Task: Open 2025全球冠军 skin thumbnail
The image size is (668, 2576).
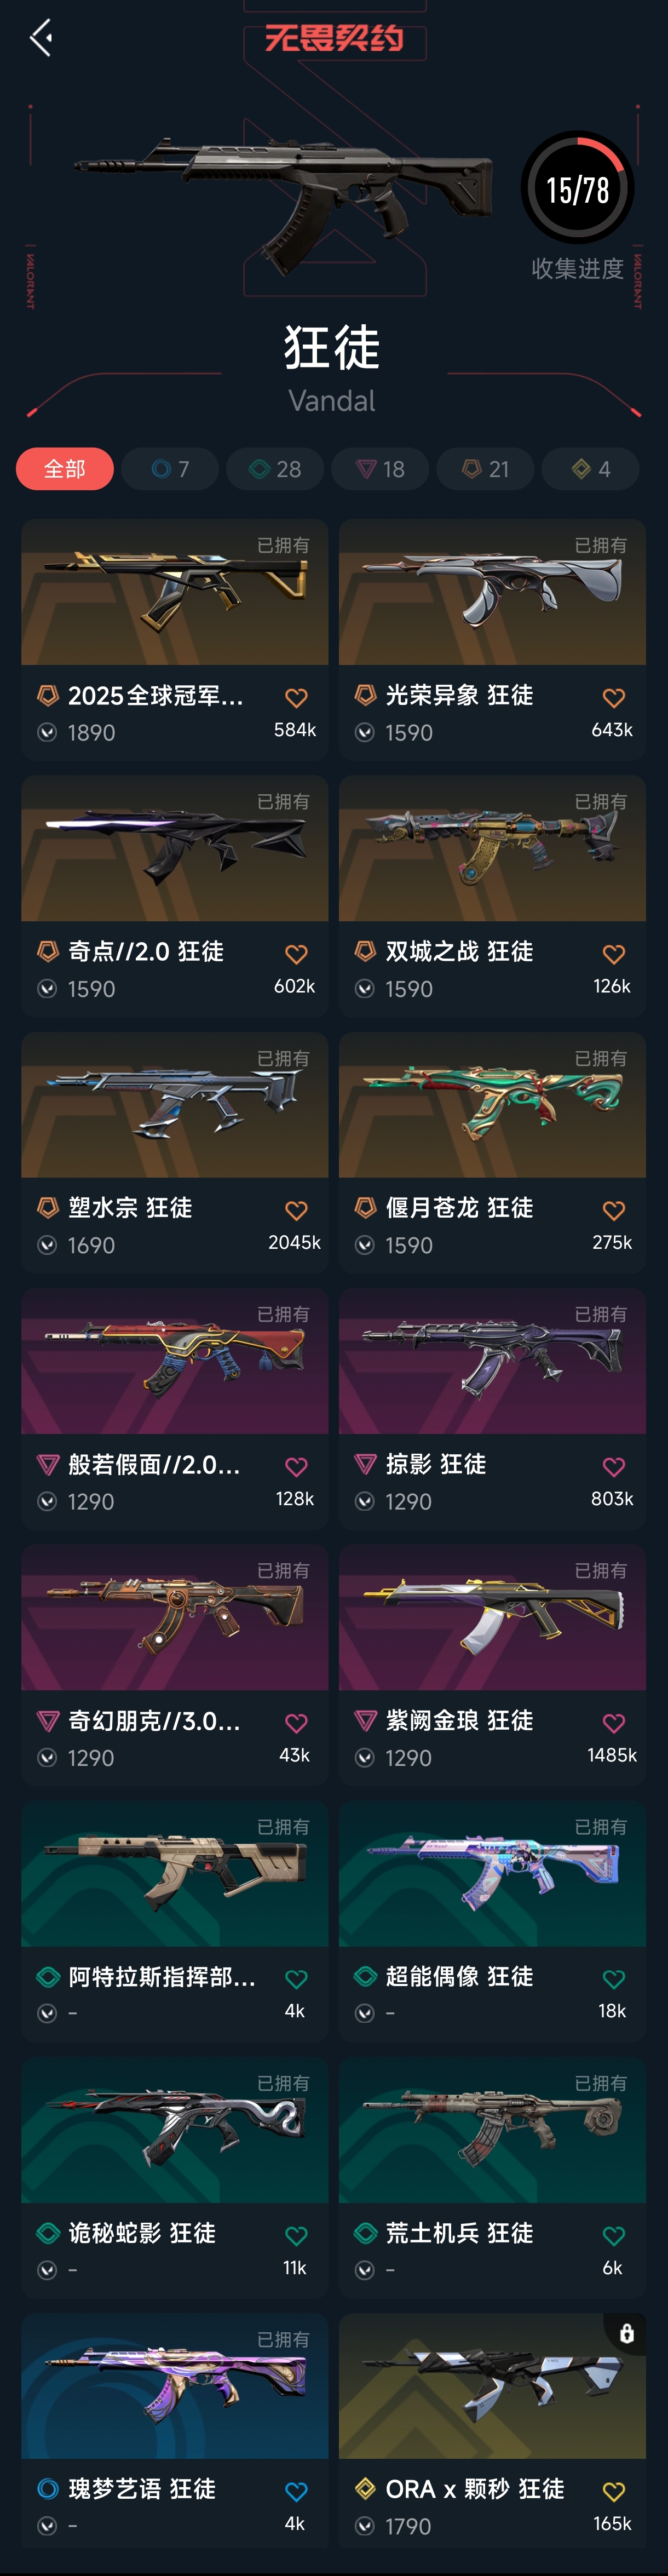Action: (175, 592)
